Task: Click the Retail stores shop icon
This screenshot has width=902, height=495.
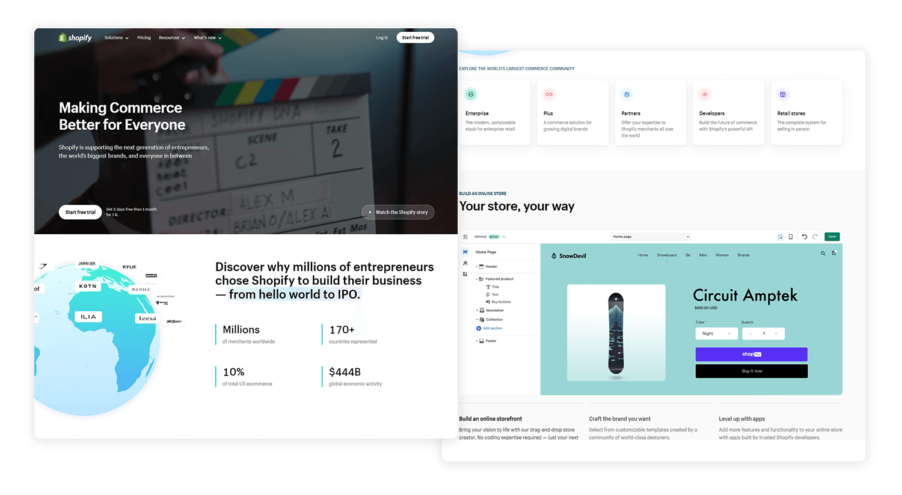Action: coord(782,94)
